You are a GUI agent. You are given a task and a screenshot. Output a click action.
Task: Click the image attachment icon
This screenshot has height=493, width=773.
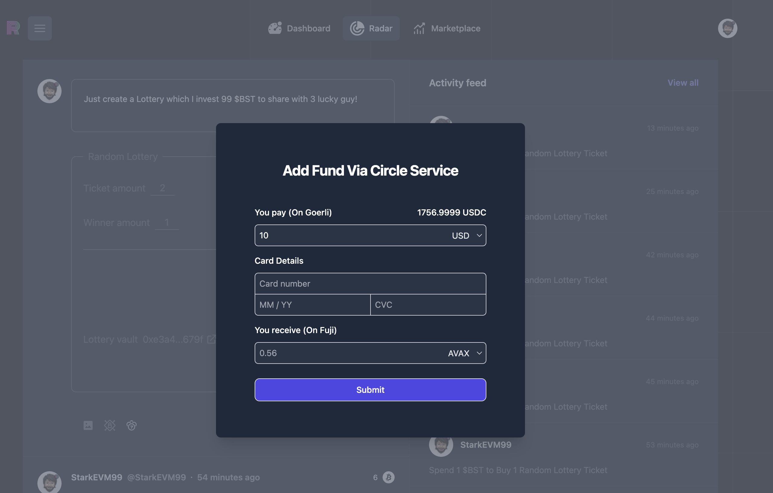click(x=88, y=425)
